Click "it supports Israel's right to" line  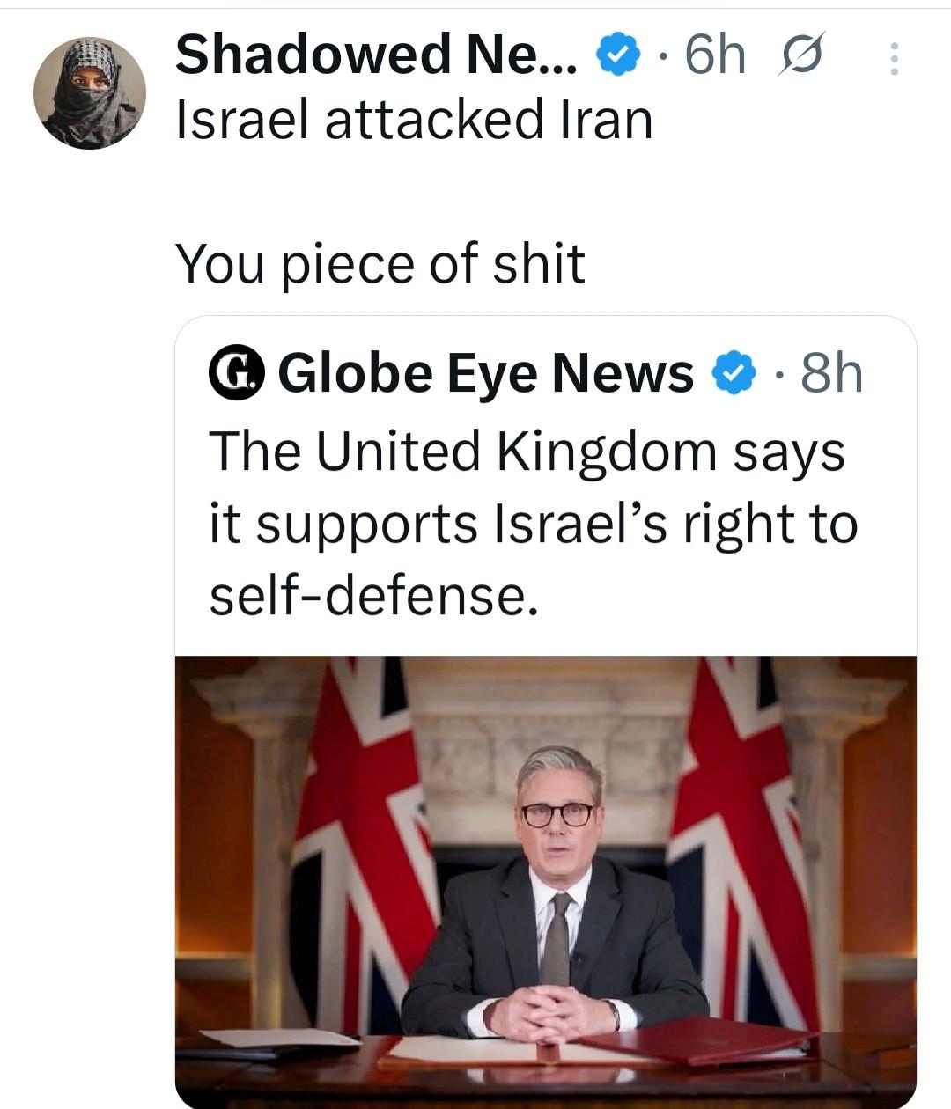pos(533,524)
